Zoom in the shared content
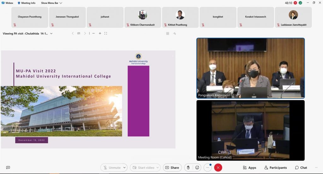 click(100, 33)
